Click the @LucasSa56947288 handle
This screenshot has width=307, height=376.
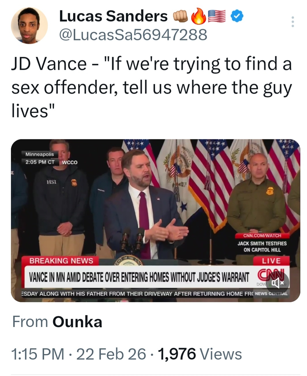click(x=133, y=35)
